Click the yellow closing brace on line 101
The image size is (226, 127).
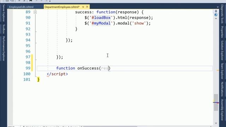tap(38, 79)
